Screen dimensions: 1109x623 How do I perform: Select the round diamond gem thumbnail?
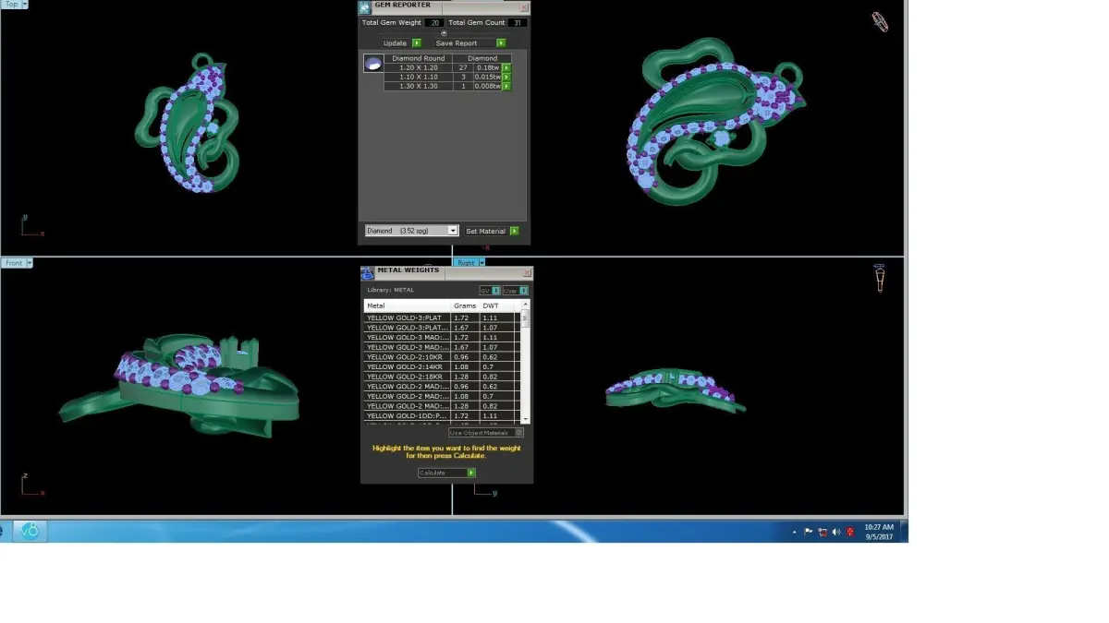[373, 64]
